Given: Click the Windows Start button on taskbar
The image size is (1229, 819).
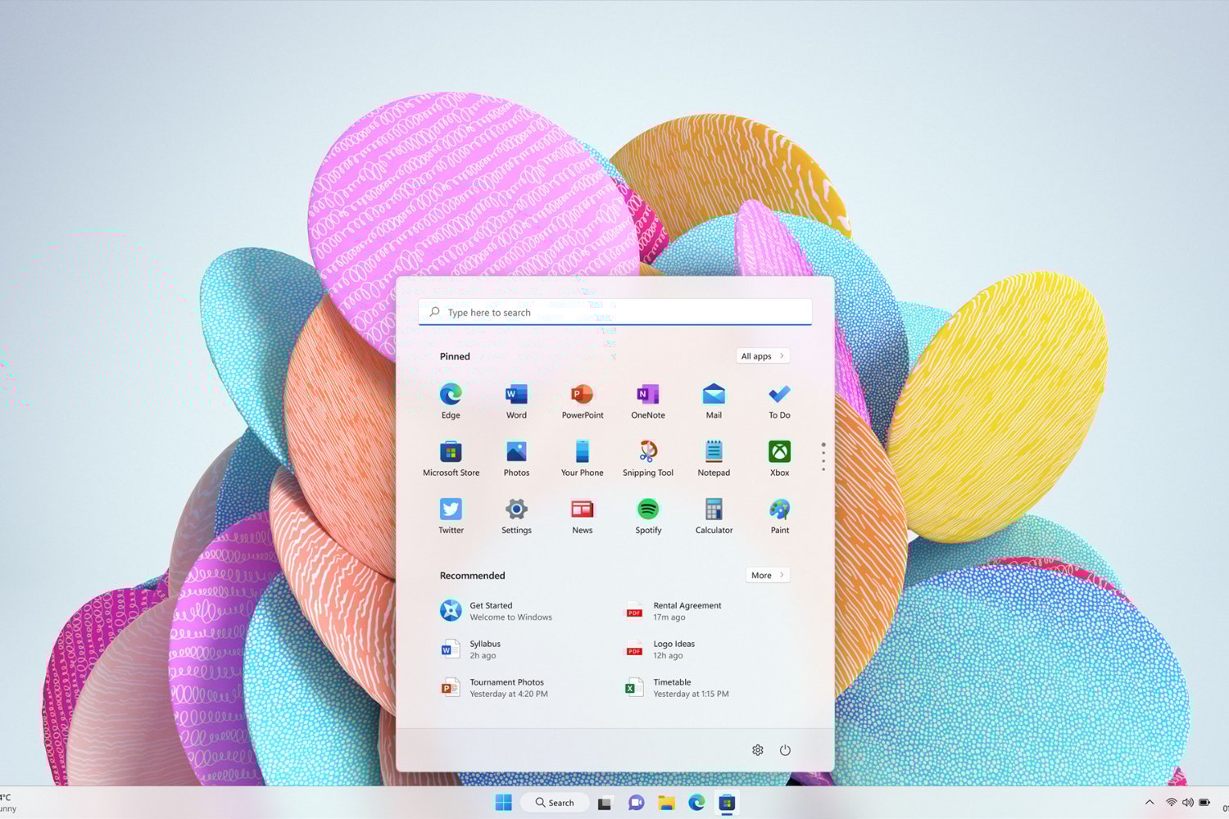Looking at the screenshot, I should (504, 803).
